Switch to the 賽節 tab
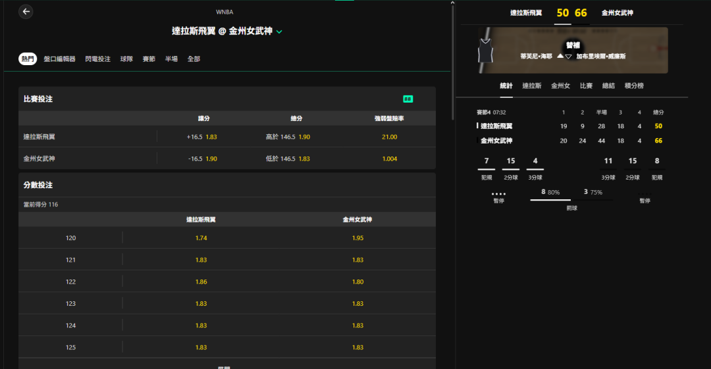The width and height of the screenshot is (711, 369). click(x=149, y=59)
